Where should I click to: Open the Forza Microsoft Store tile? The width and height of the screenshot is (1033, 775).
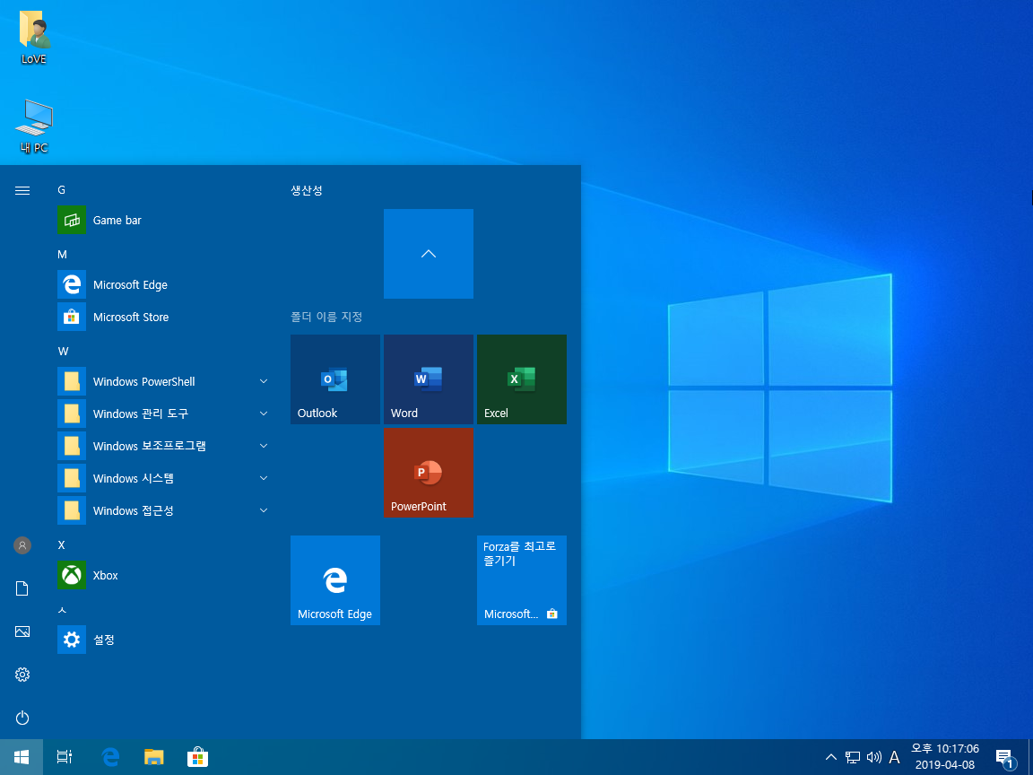point(522,580)
